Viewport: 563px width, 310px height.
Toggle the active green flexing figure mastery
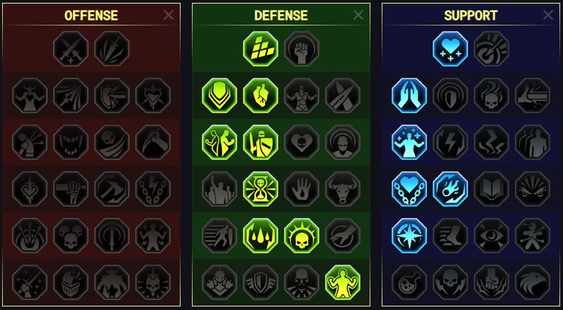[x=343, y=282]
